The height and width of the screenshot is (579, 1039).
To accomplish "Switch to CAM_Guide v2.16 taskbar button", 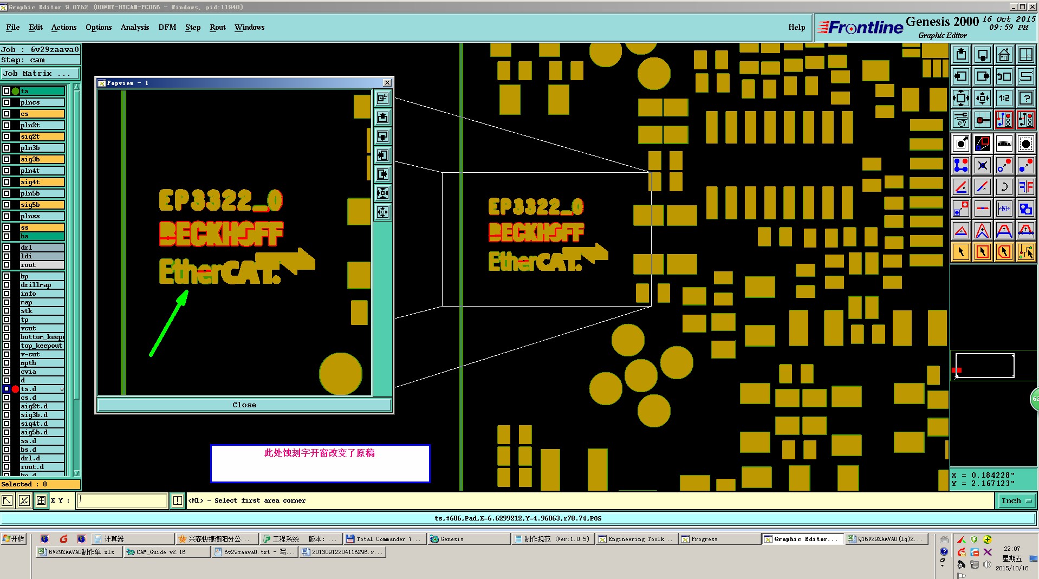I will coord(167,552).
